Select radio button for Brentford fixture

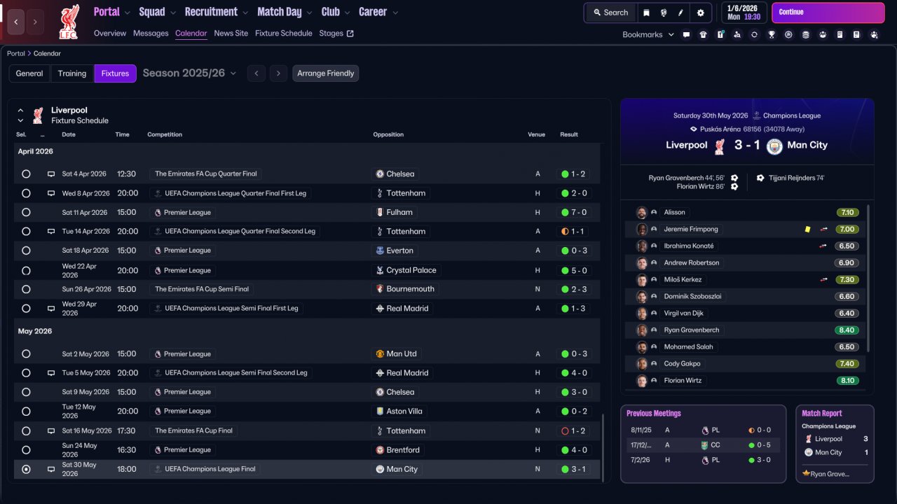(26, 450)
